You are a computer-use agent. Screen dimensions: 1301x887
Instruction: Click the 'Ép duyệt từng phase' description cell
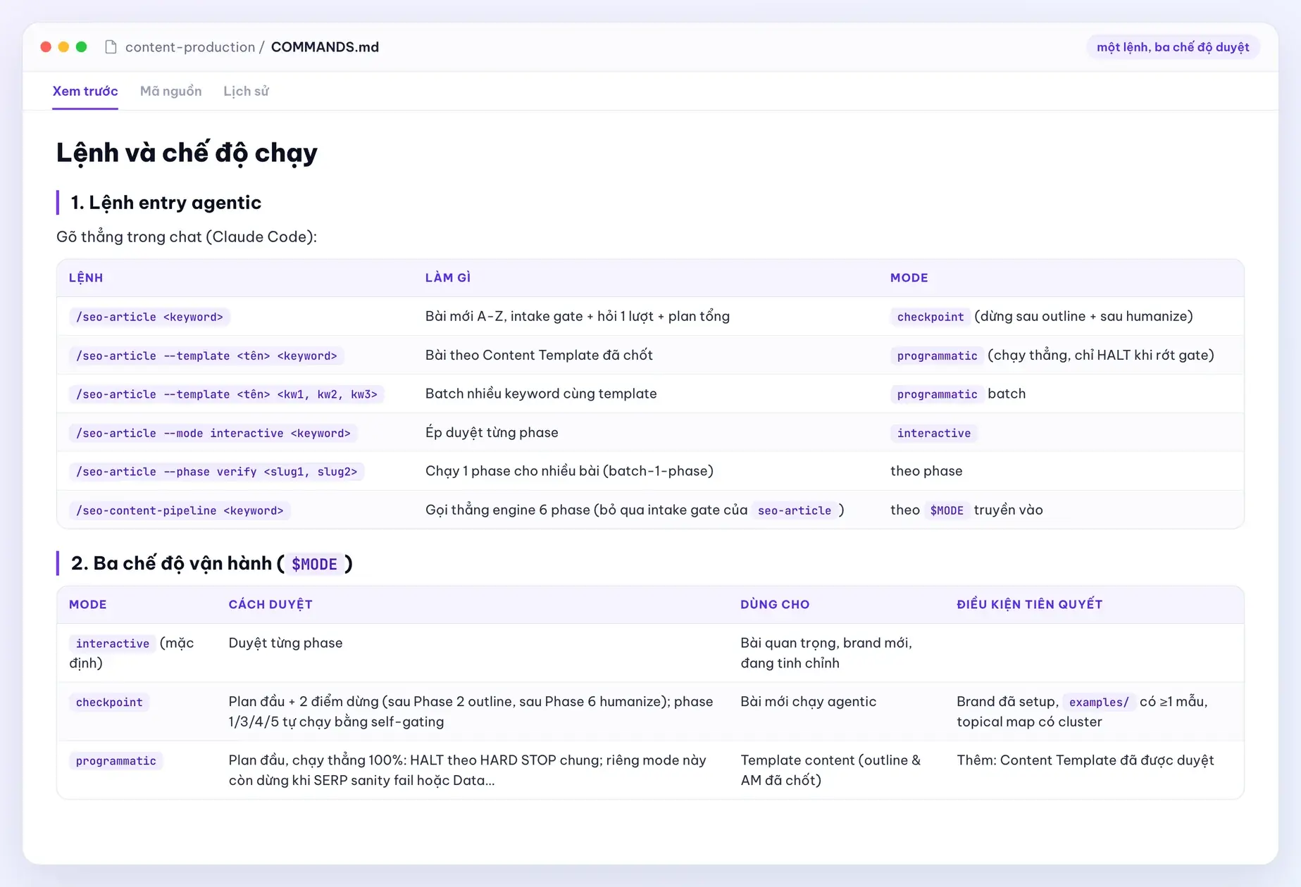click(x=492, y=432)
